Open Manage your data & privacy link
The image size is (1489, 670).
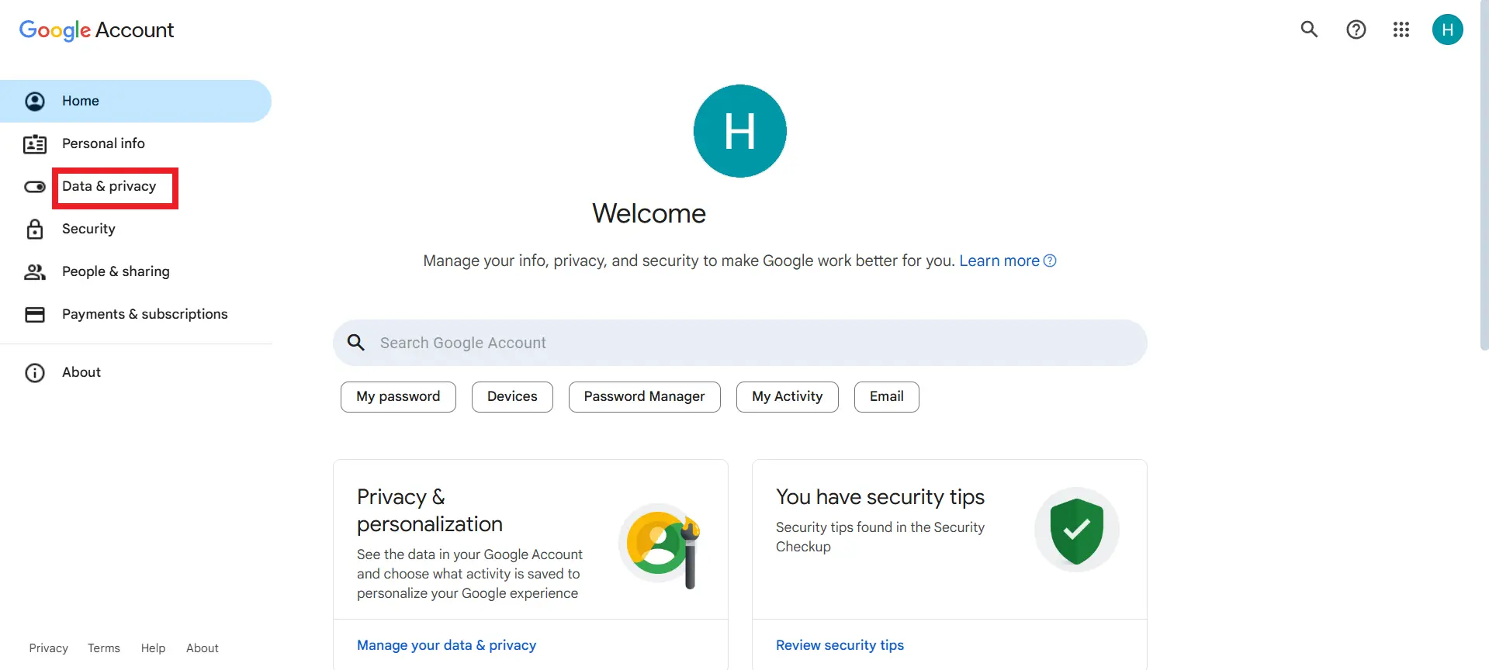446,645
